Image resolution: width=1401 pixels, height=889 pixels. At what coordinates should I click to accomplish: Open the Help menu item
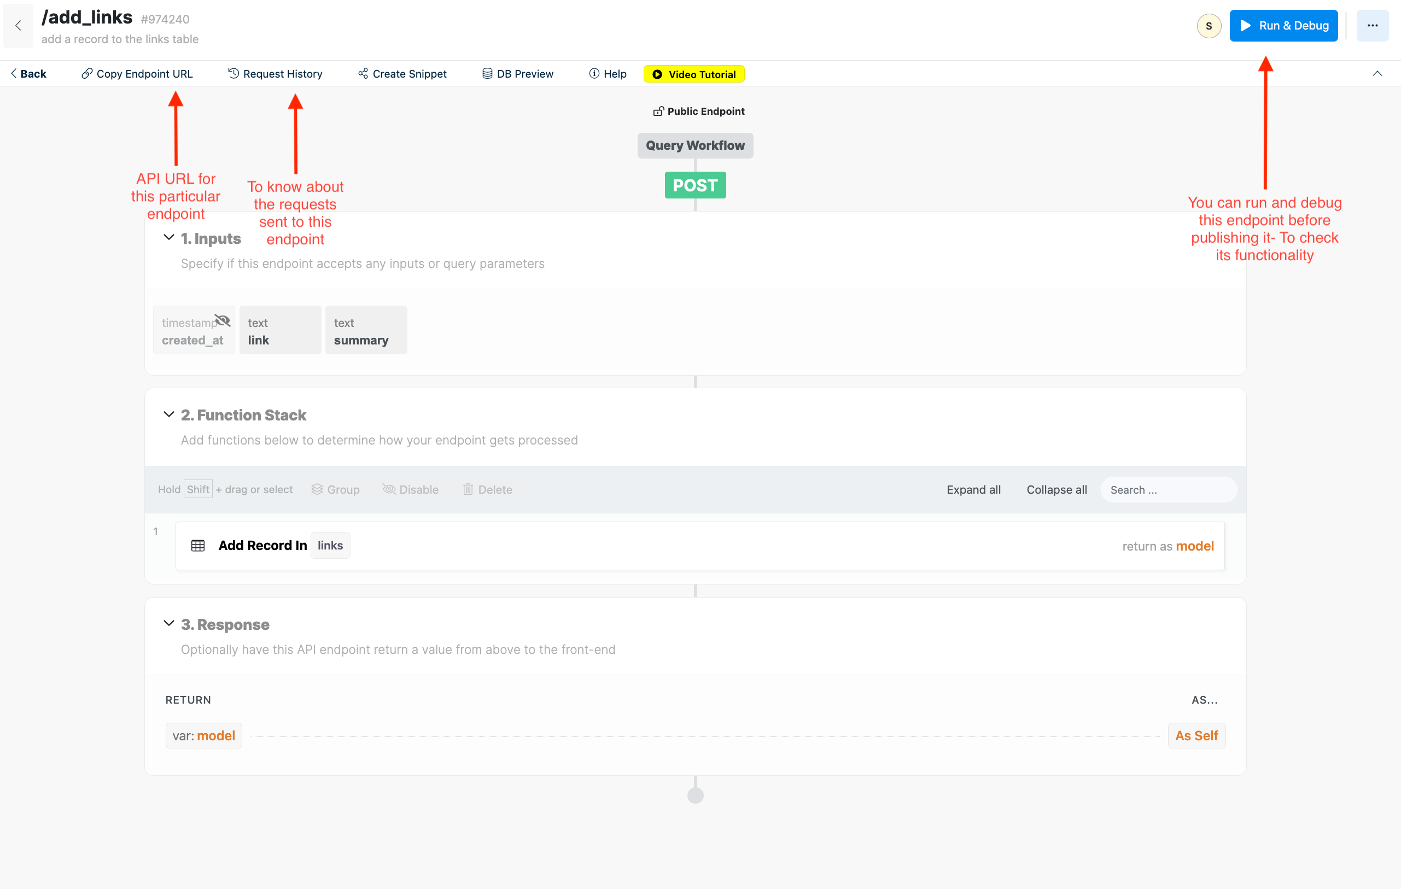click(x=608, y=74)
